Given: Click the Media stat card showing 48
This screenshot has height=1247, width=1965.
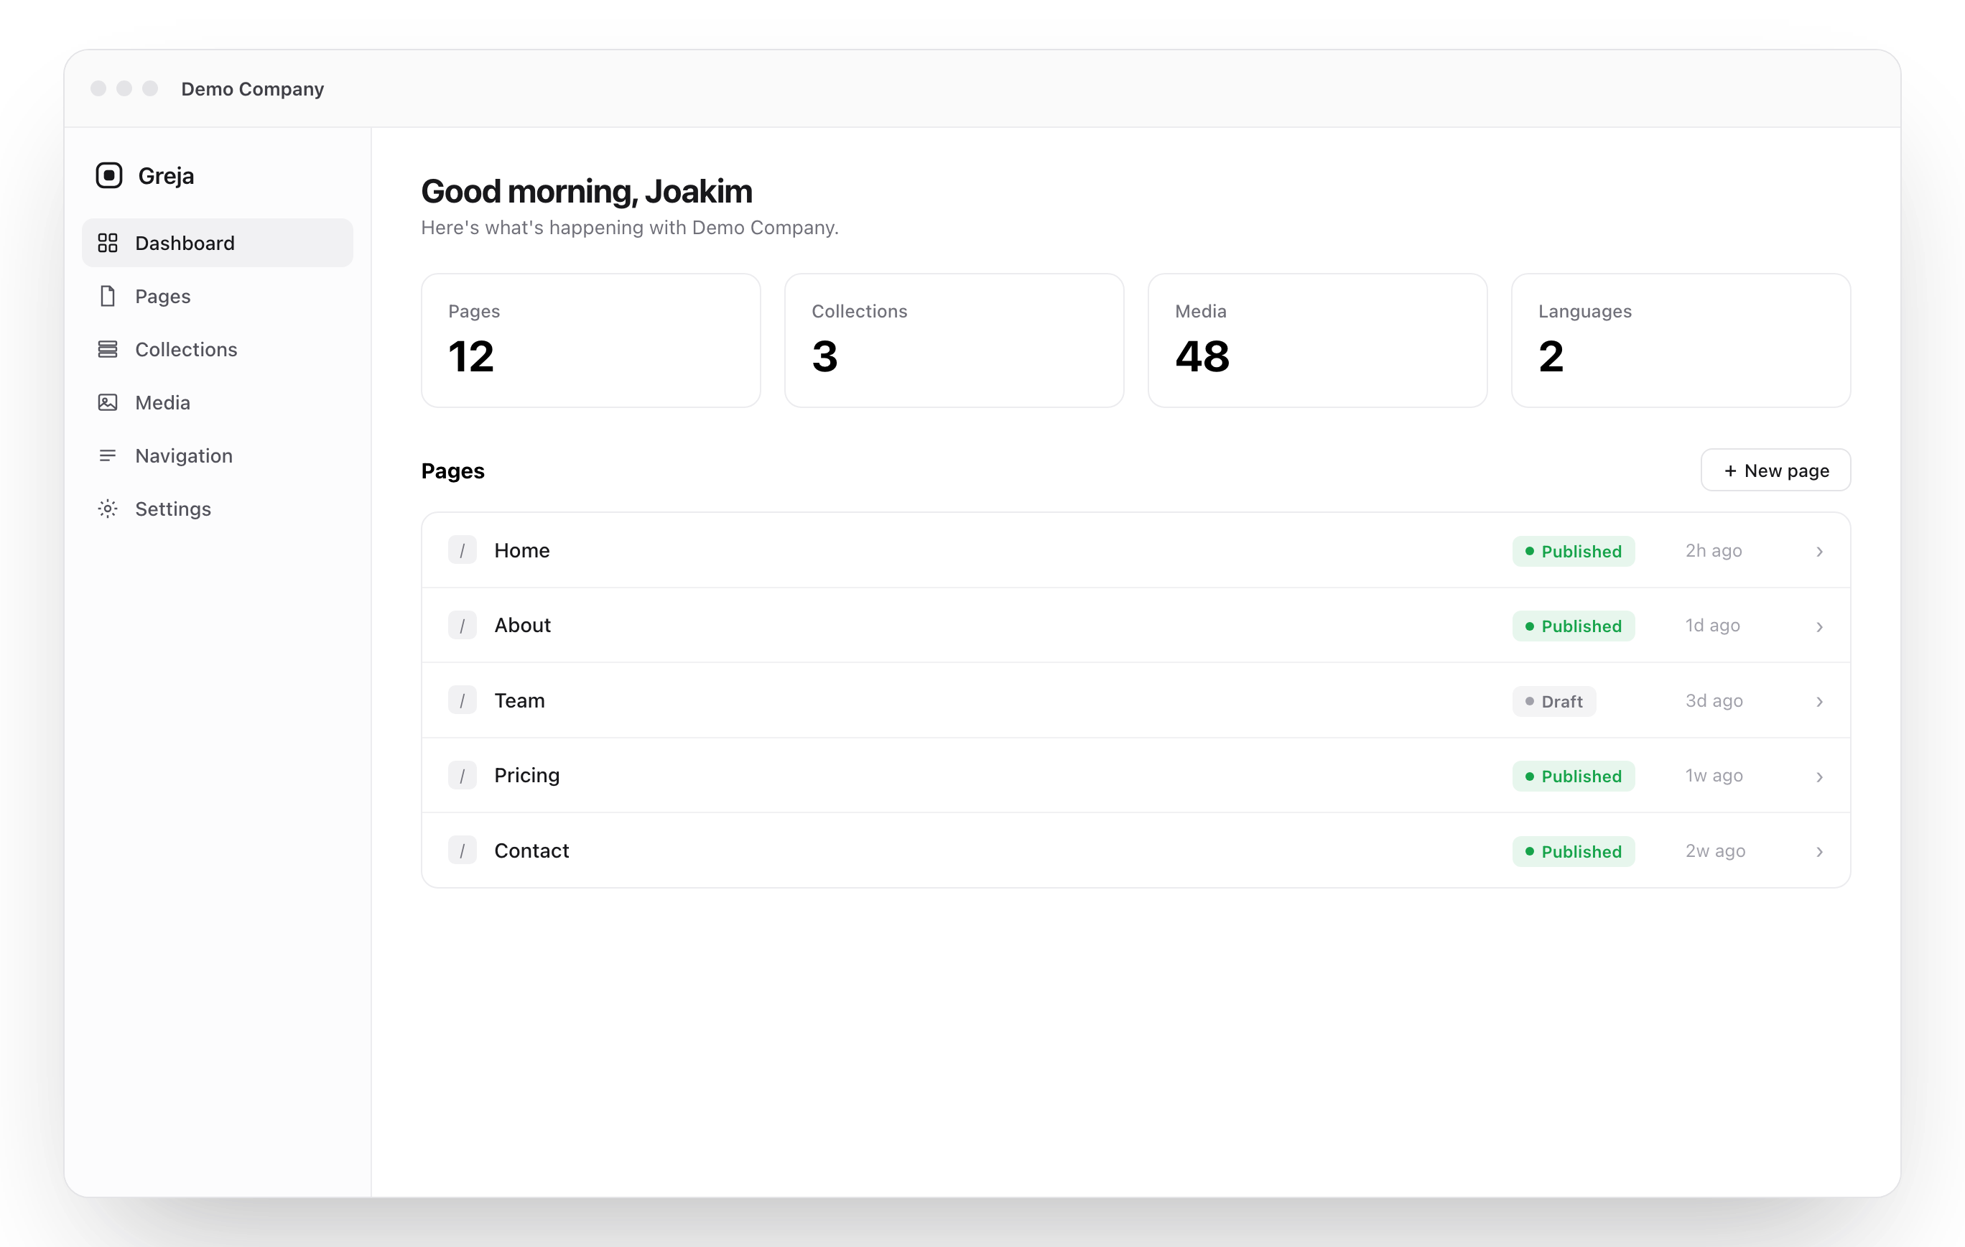Looking at the screenshot, I should [1317, 340].
